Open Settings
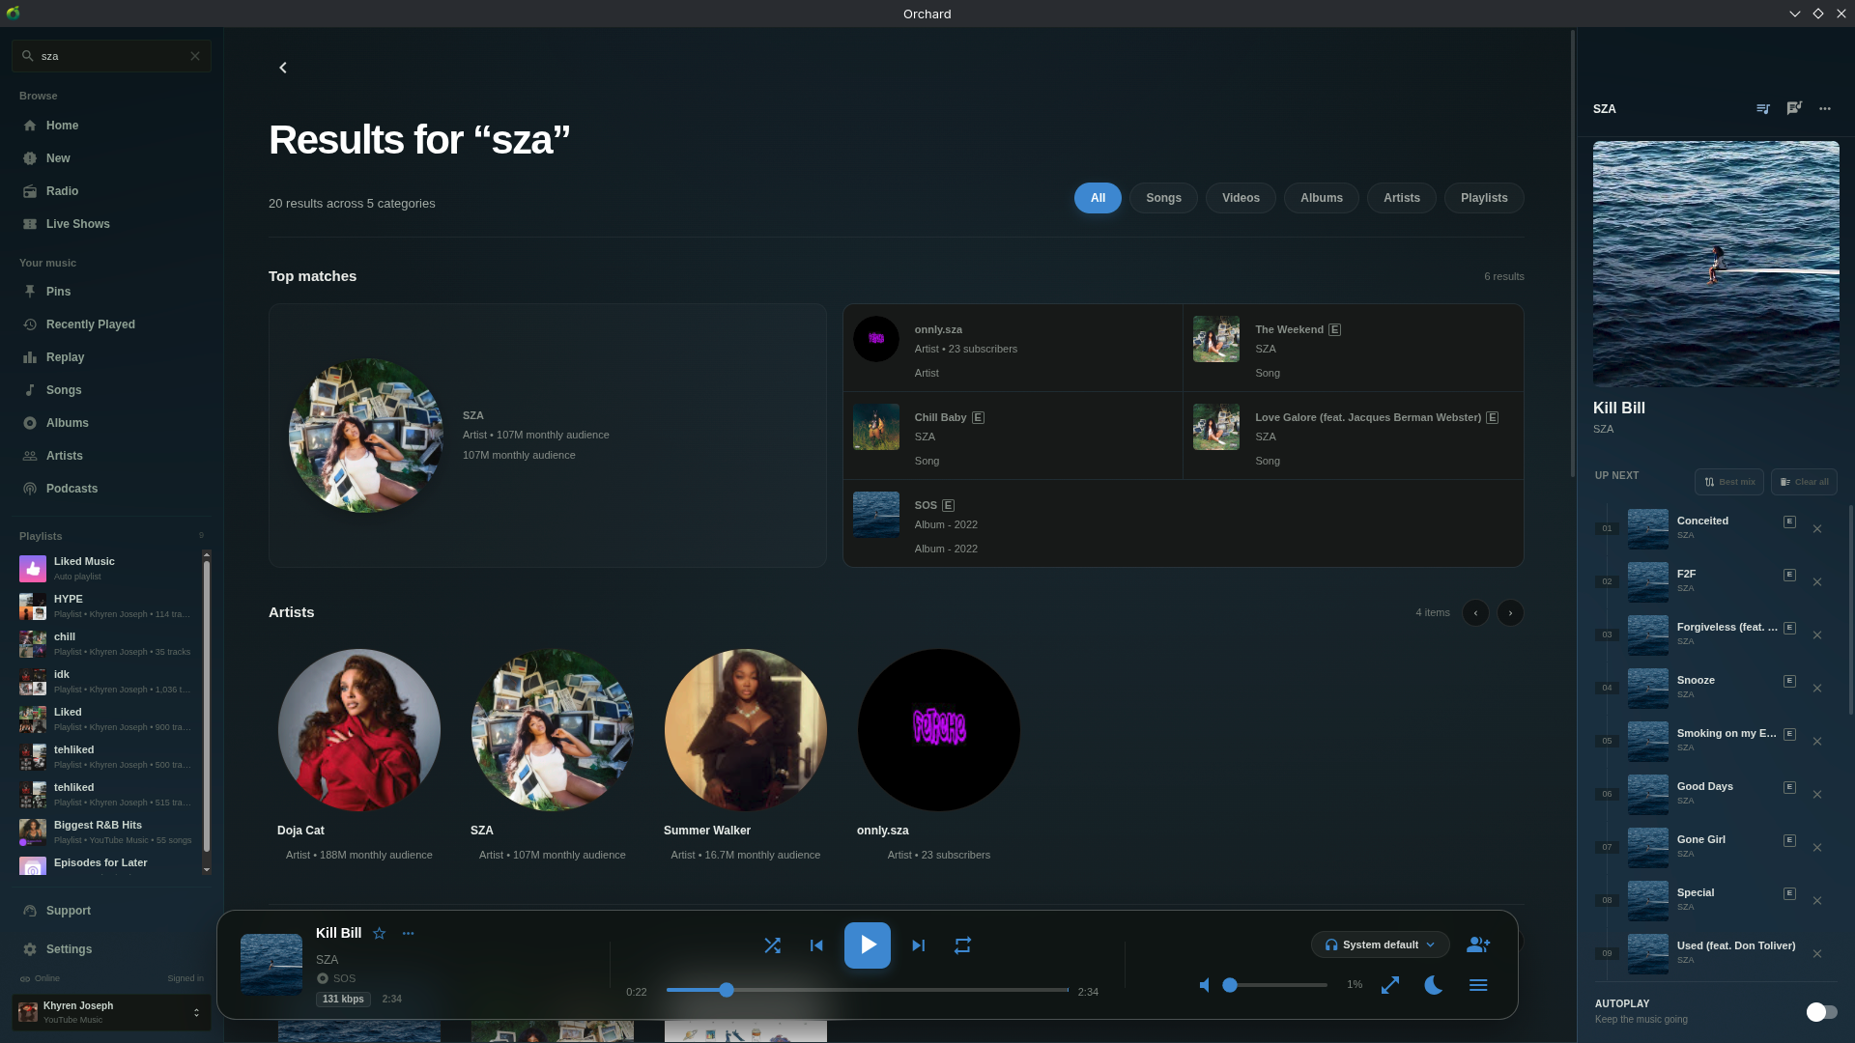The image size is (1855, 1043). [x=111, y=949]
